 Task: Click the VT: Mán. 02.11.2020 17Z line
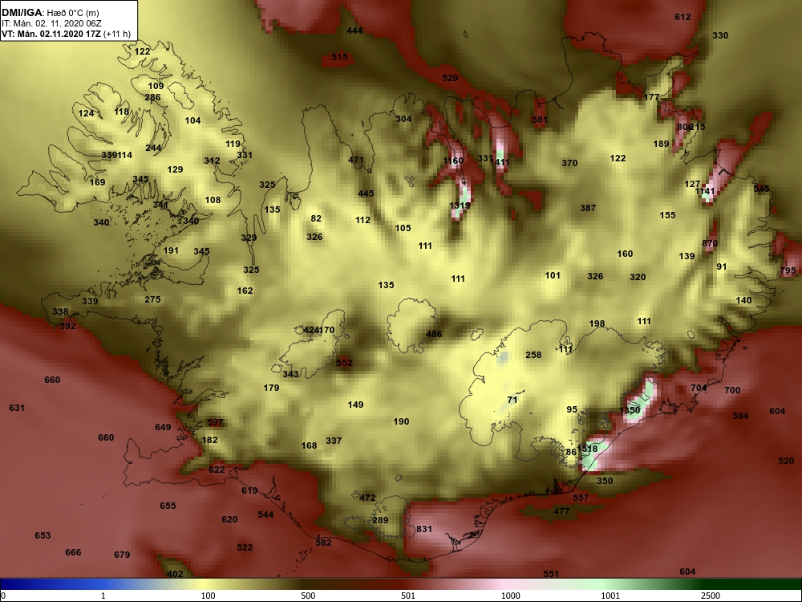66,35
